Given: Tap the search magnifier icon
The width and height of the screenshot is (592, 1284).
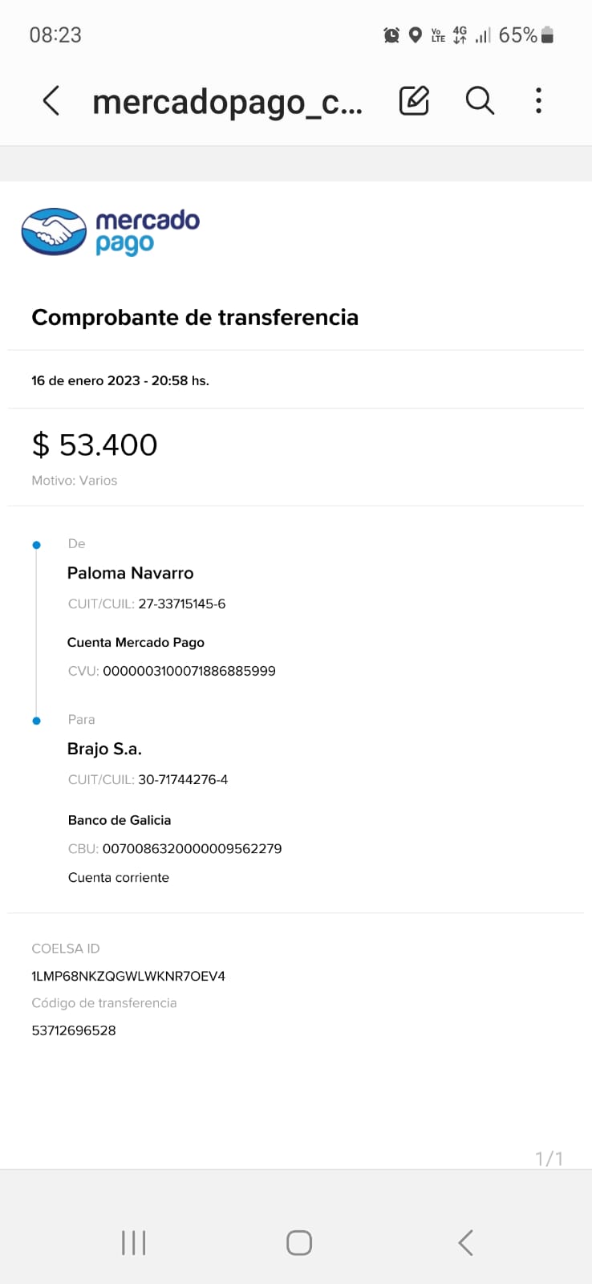Looking at the screenshot, I should tap(480, 101).
